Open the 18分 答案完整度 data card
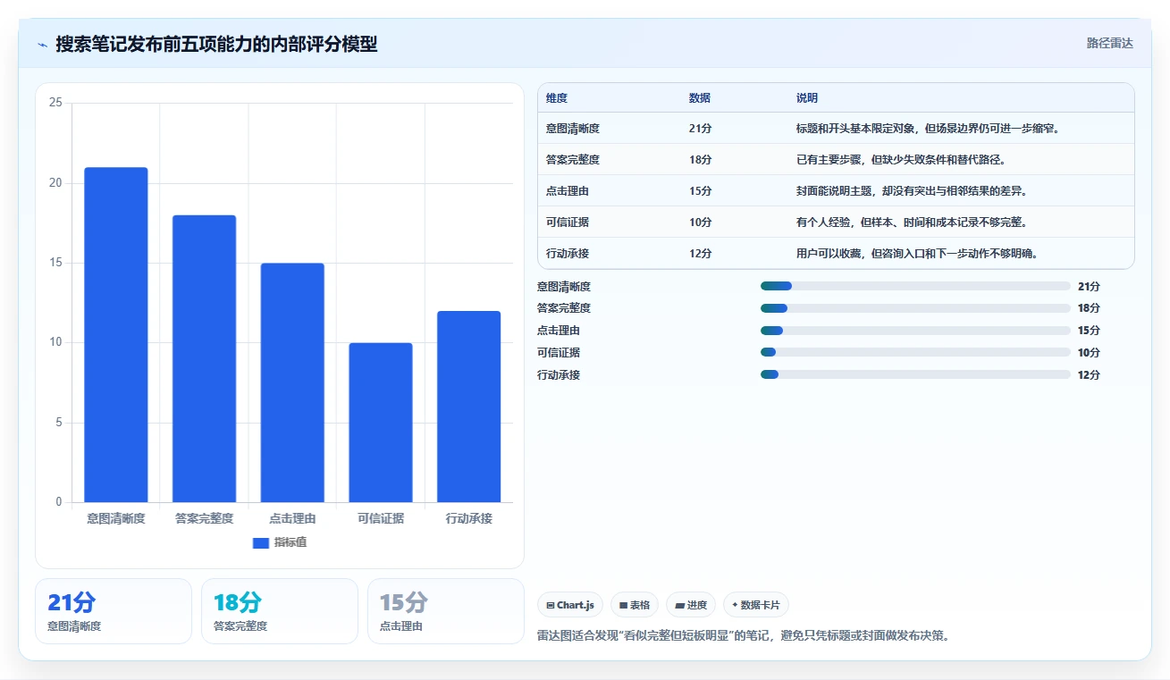Image resolution: width=1170 pixels, height=680 pixels. (x=280, y=611)
